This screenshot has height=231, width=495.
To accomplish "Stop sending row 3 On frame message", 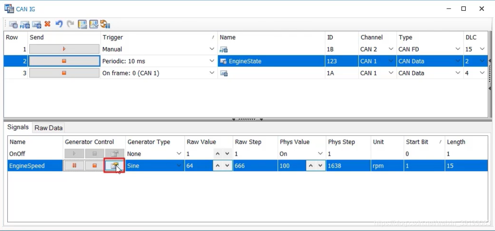I will [64, 73].
